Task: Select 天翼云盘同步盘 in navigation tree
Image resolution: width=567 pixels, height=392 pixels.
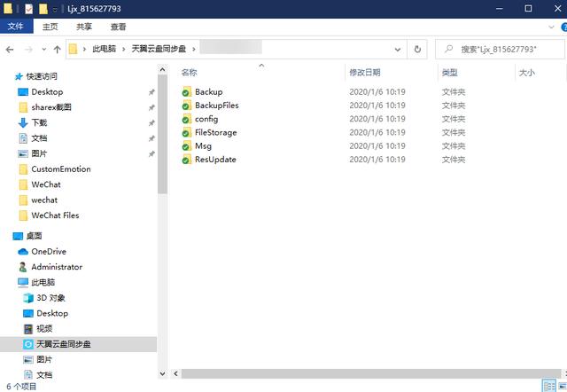Action: [x=63, y=344]
